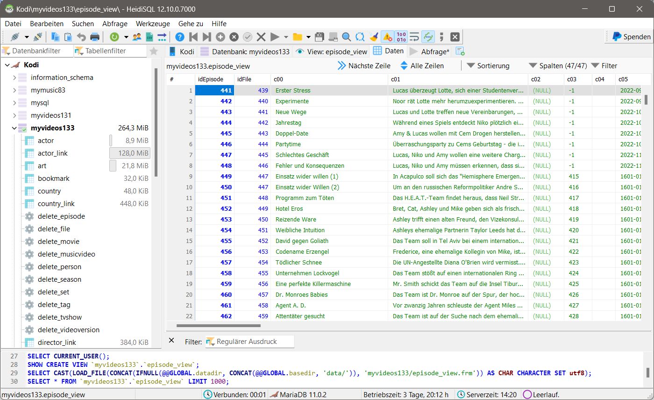Click the Datenbankfilter input field
This screenshot has width=654, height=400.
37,51
